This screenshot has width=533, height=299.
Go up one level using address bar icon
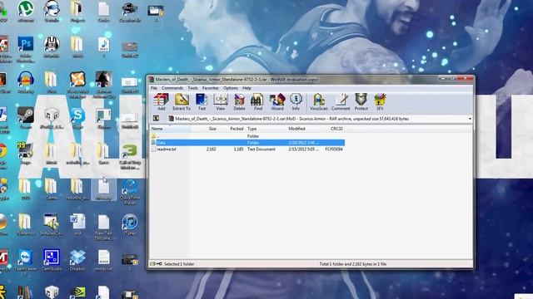[156, 119]
